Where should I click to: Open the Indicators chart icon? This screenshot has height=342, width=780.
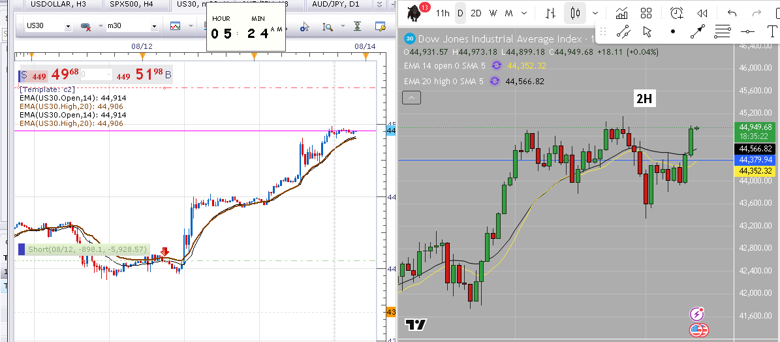click(621, 13)
